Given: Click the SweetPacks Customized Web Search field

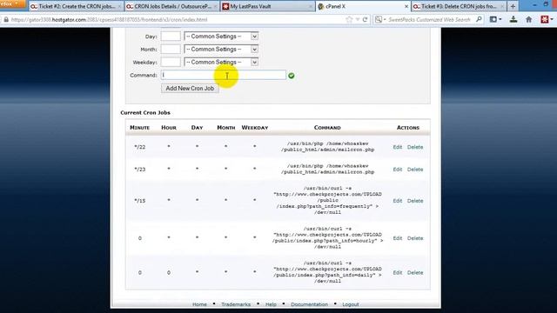Looking at the screenshot, I should coord(429,19).
